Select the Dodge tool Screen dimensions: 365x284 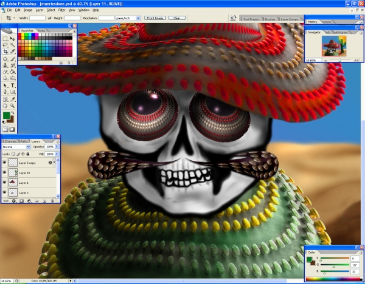[x=12, y=78]
